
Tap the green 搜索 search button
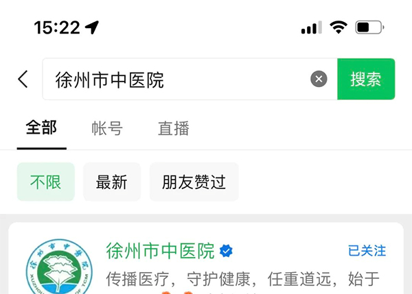366,79
